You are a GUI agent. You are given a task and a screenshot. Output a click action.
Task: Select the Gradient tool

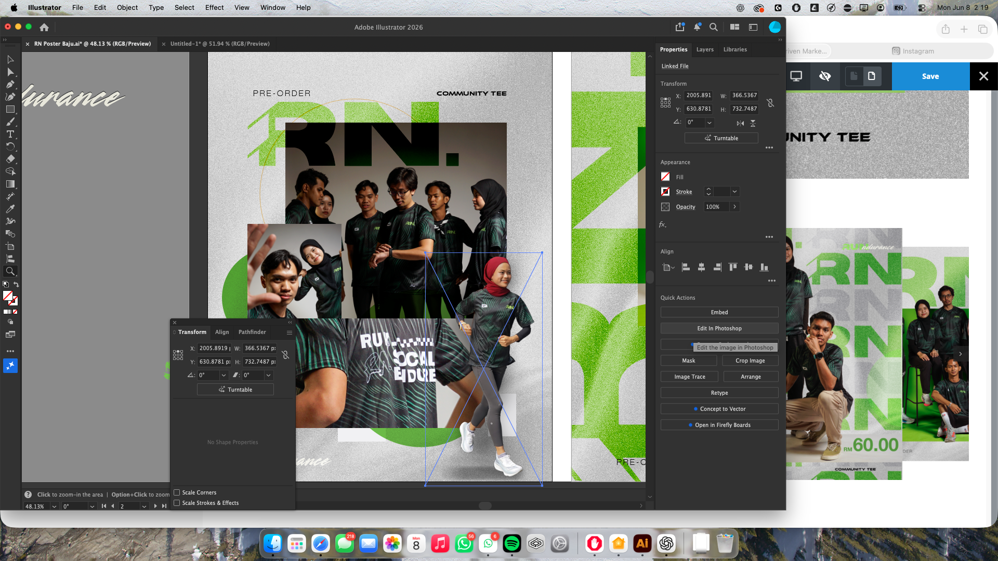point(10,184)
